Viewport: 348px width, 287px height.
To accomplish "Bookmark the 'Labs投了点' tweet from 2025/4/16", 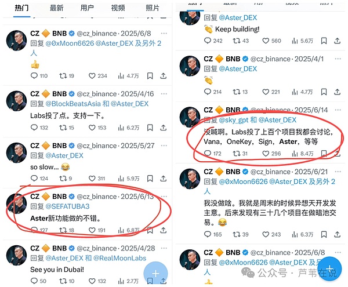I will 150,128.
